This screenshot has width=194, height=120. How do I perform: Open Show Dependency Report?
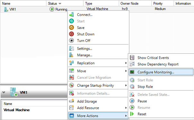click(x=158, y=64)
